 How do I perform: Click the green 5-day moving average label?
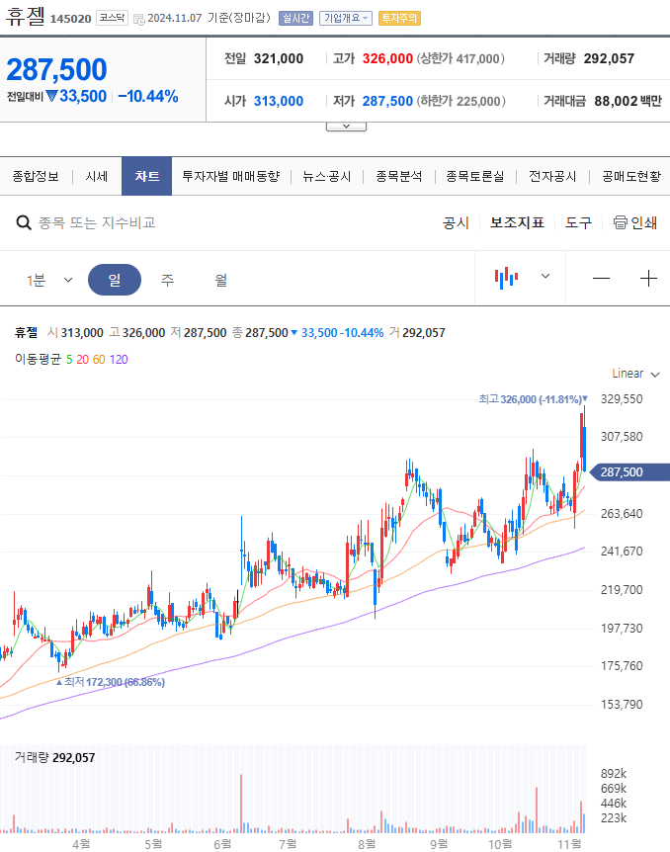pyautogui.click(x=69, y=360)
